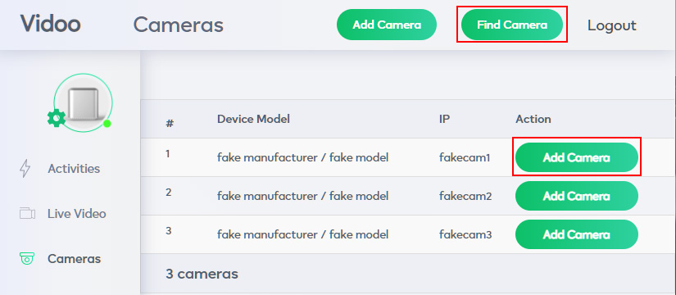Click the Cameras page heading
The width and height of the screenshot is (676, 295).
[x=178, y=25]
